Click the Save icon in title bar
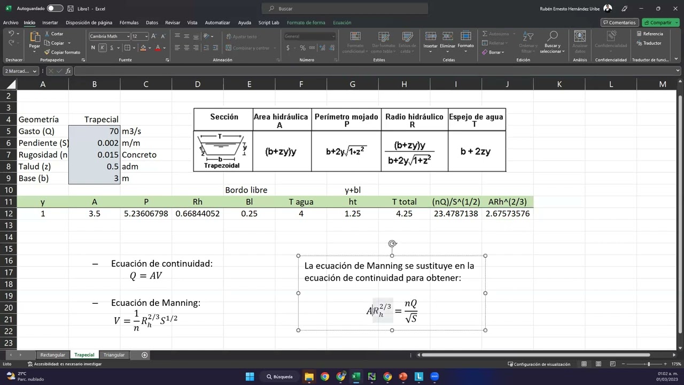The width and height of the screenshot is (684, 385). coord(71,9)
